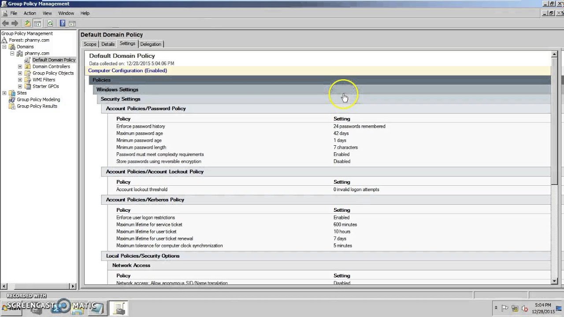Expand the Sites tree node
Image resolution: width=564 pixels, height=317 pixels.
4,93
